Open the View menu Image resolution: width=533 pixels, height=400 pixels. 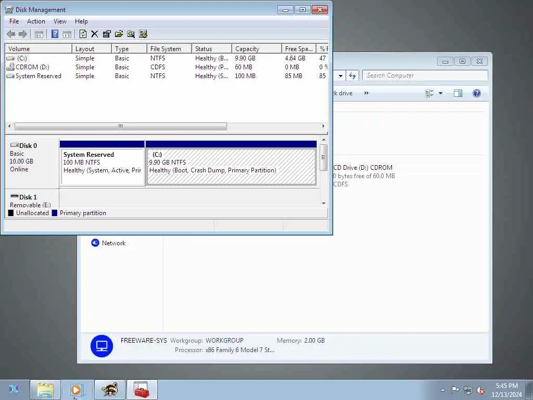(x=60, y=21)
